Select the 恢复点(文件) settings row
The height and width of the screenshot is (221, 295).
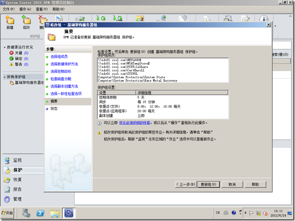[x=163, y=106]
